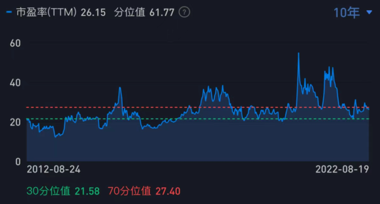This screenshot has height=204, width=380.
Task: Click the dropdown arrow beside 10年
Action: tap(369, 13)
